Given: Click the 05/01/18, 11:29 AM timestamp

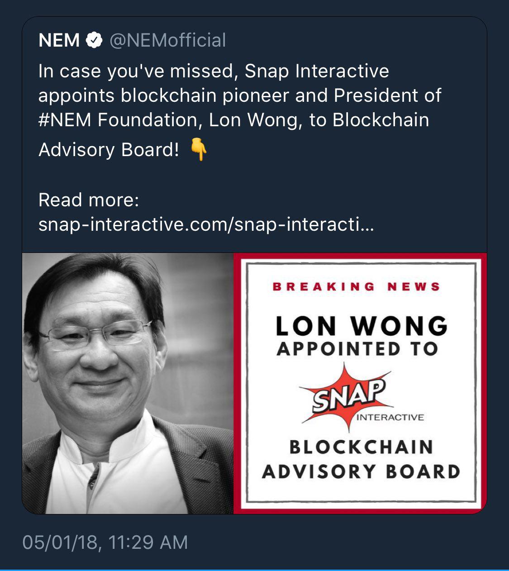Looking at the screenshot, I should tap(105, 542).
